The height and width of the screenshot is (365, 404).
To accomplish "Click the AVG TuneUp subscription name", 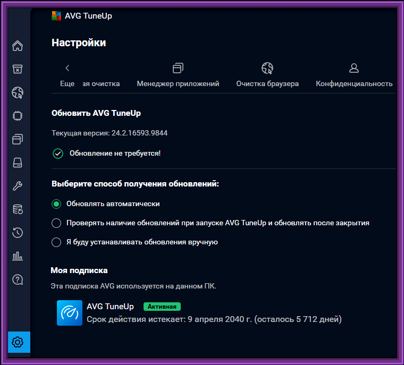I will (x=110, y=307).
